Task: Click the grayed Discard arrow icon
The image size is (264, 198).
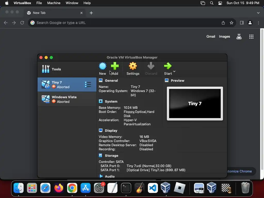Action: pos(151,66)
